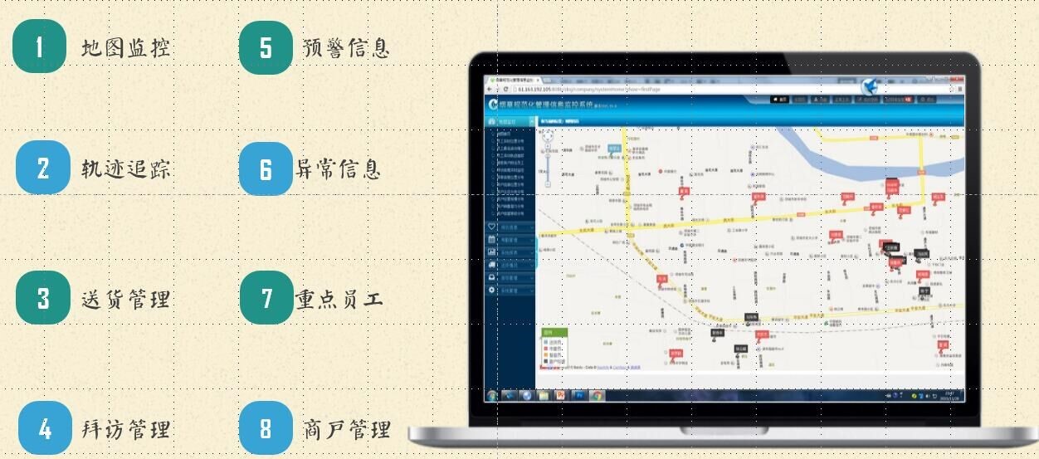Click the delivery truck icon in sidebar

coord(492,265)
